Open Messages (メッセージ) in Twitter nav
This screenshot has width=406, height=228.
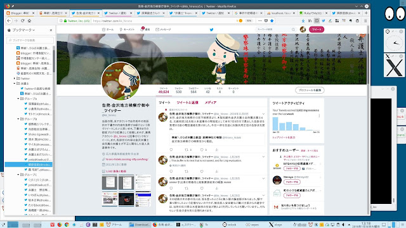163,30
